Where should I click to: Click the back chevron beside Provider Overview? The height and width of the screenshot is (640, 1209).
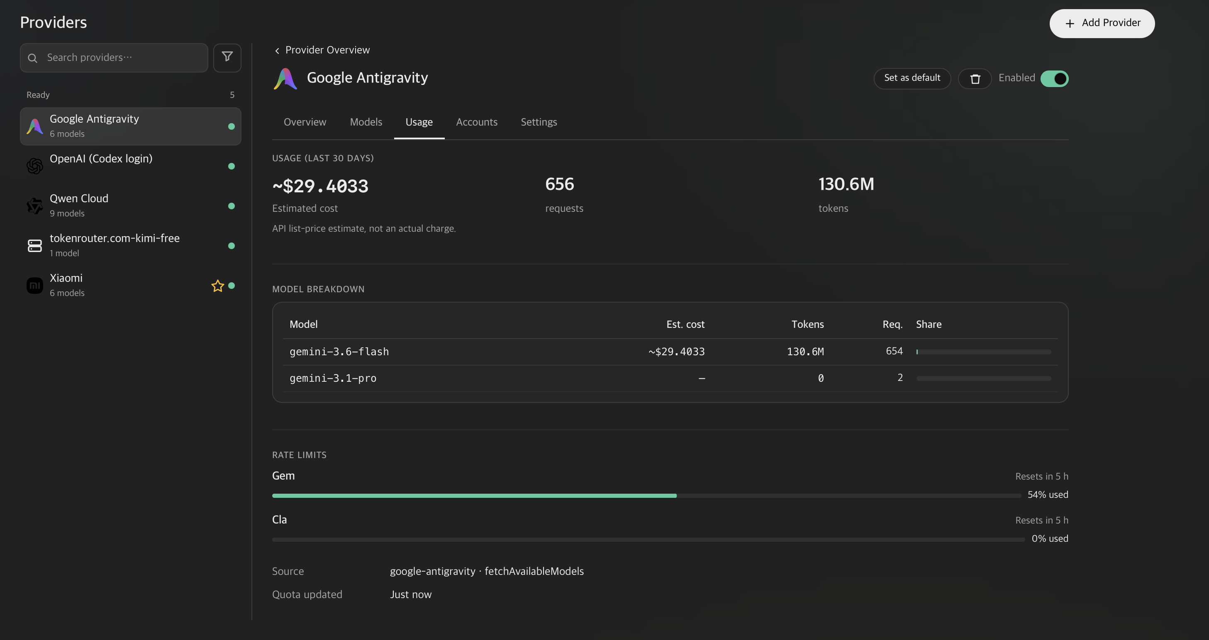click(277, 51)
